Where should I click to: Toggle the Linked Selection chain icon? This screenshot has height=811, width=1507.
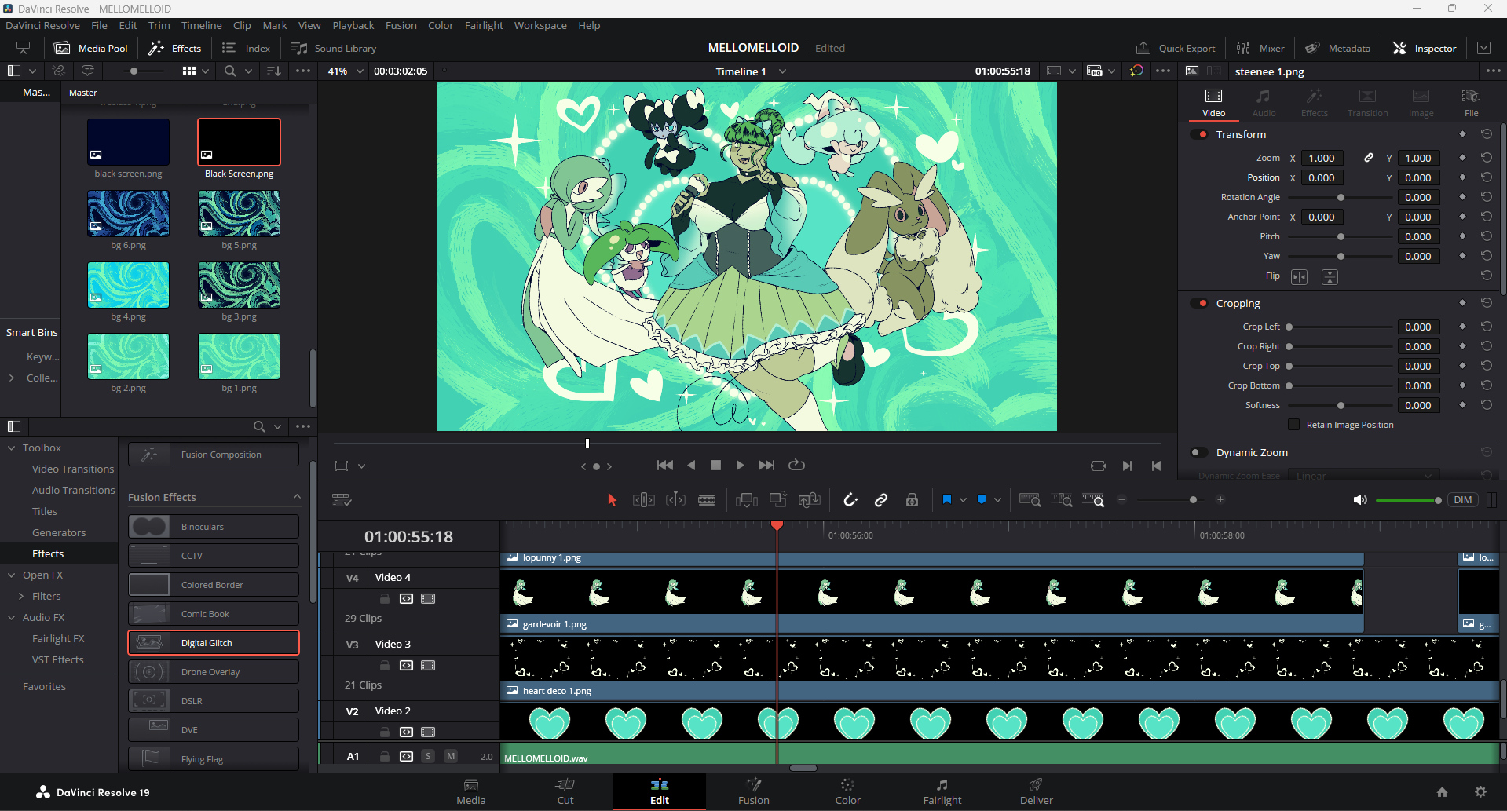click(881, 500)
